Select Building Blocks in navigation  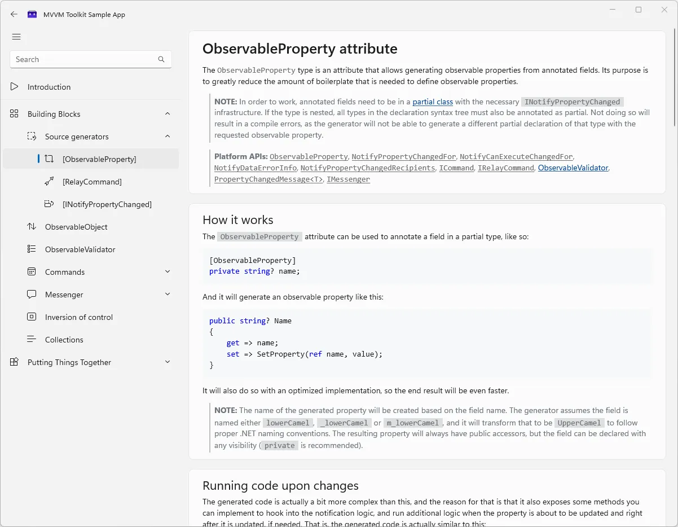click(x=91, y=114)
